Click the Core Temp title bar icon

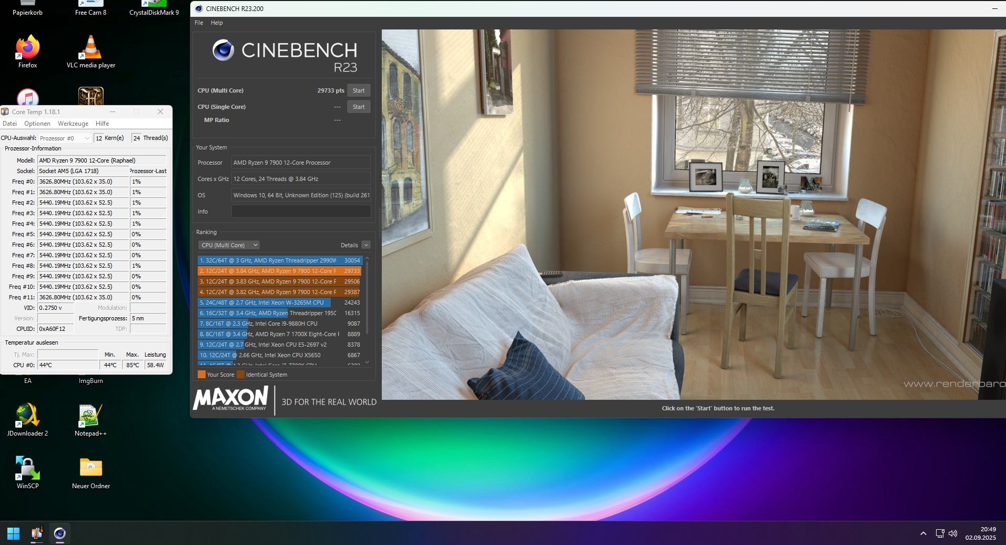(5, 112)
